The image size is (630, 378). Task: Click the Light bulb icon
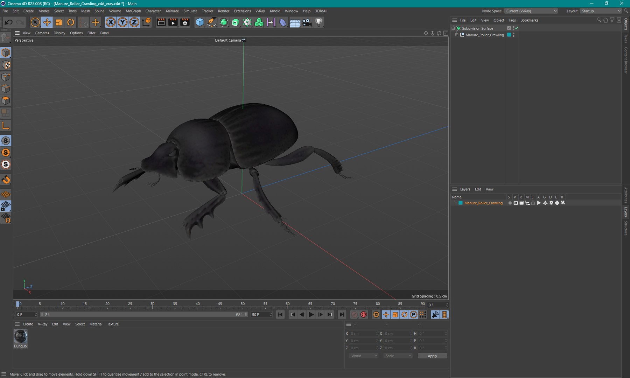[x=318, y=22]
